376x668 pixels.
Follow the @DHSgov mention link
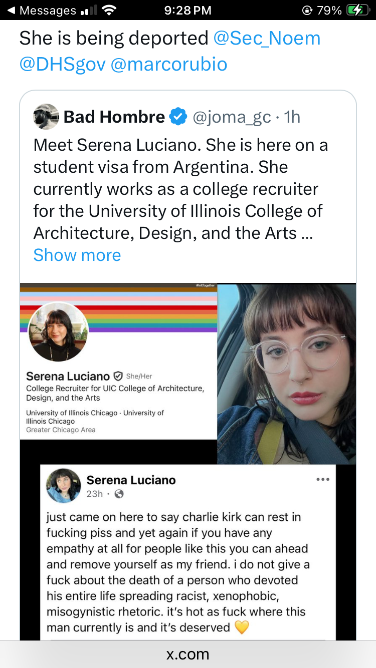[62, 64]
